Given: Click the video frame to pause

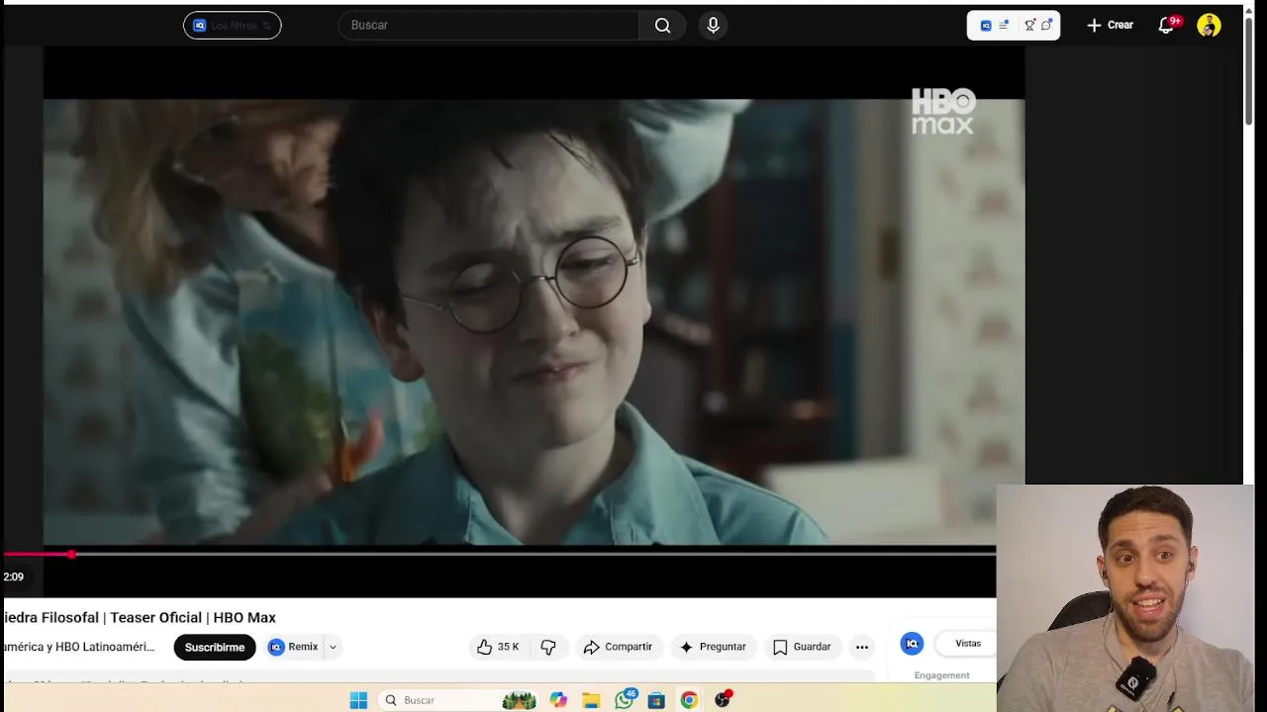Looking at the screenshot, I should (534, 321).
